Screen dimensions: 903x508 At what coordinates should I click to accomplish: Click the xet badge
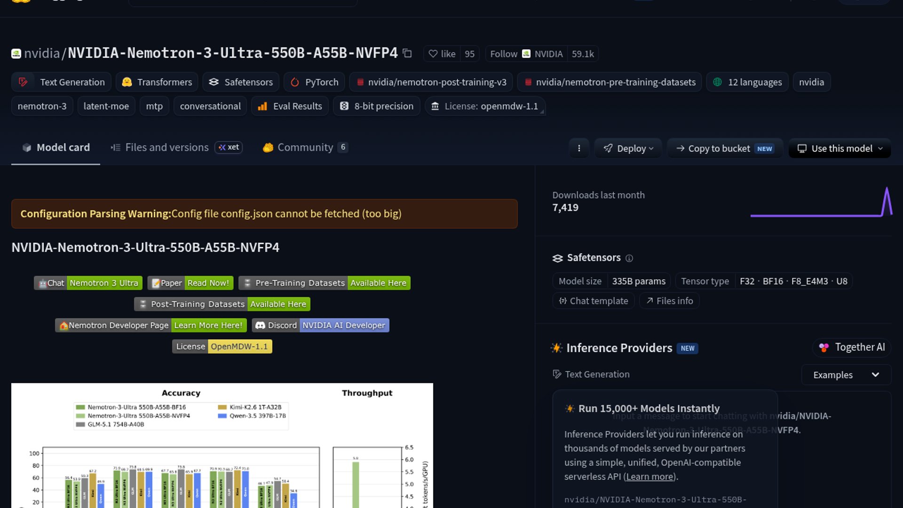(x=229, y=147)
